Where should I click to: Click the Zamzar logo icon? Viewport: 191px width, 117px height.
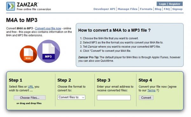tap(11, 6)
